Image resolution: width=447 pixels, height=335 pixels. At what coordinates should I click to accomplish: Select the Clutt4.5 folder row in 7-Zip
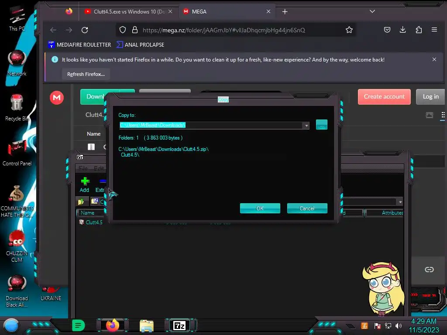(x=91, y=222)
